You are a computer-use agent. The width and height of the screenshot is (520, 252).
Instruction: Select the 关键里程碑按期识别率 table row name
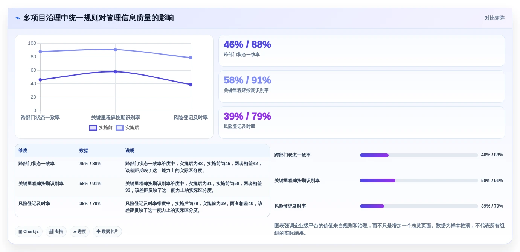coord(41,184)
